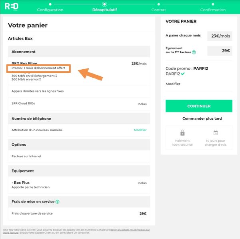
Task: Click the secure payment padlock icon
Action: tap(182, 133)
